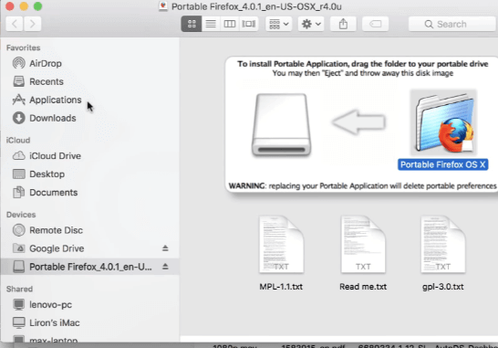Screen dimensions: 498x348
Task: Open the arrange-by grouping dropdown
Action: pyautogui.click(x=279, y=24)
